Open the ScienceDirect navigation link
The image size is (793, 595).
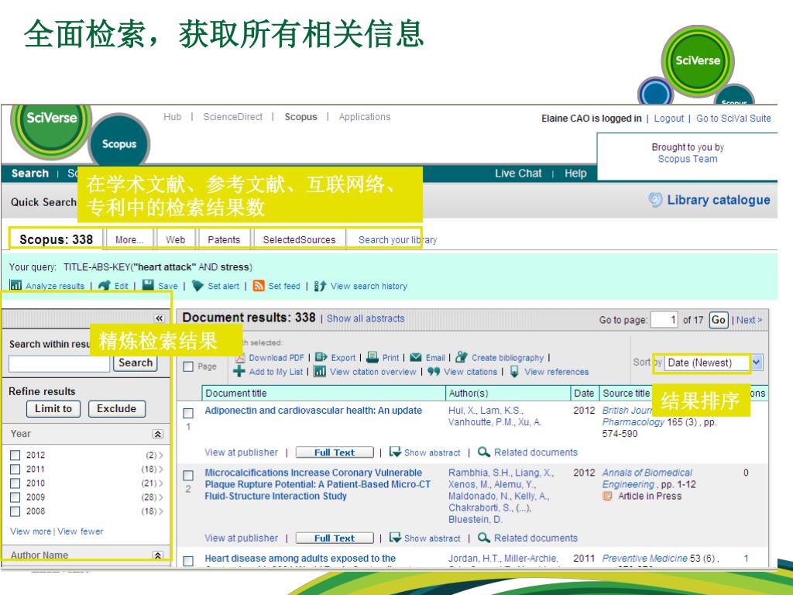pyautogui.click(x=232, y=117)
